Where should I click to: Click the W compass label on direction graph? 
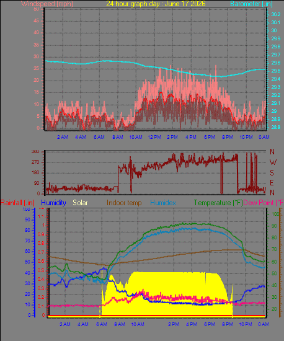(273, 162)
